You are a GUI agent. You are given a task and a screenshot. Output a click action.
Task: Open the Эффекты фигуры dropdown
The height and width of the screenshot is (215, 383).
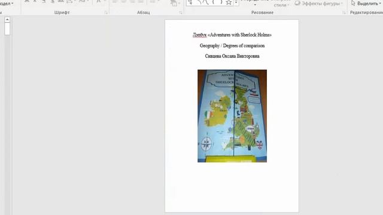(319, 4)
